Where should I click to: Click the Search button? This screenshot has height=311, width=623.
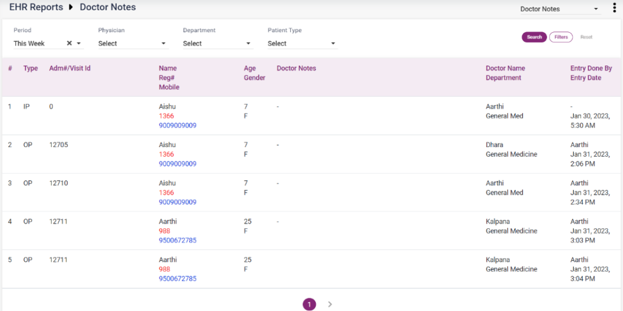click(534, 37)
